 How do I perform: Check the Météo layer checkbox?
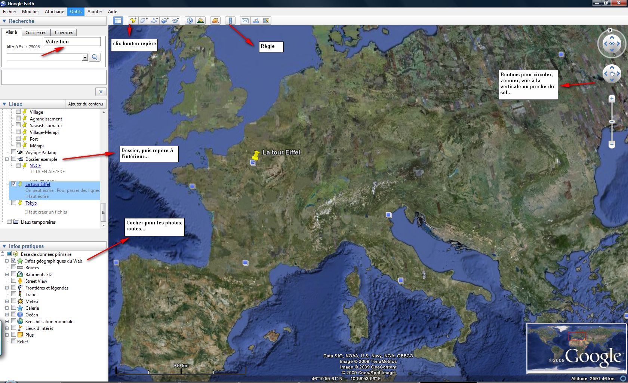[x=14, y=301]
